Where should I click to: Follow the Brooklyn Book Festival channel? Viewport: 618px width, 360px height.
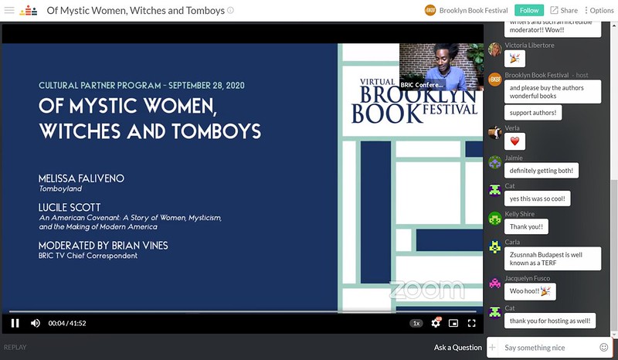coord(529,10)
